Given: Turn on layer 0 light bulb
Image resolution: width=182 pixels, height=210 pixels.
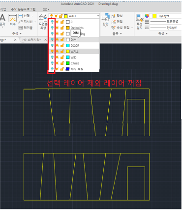Looking at the screenshot, I should [52, 22].
